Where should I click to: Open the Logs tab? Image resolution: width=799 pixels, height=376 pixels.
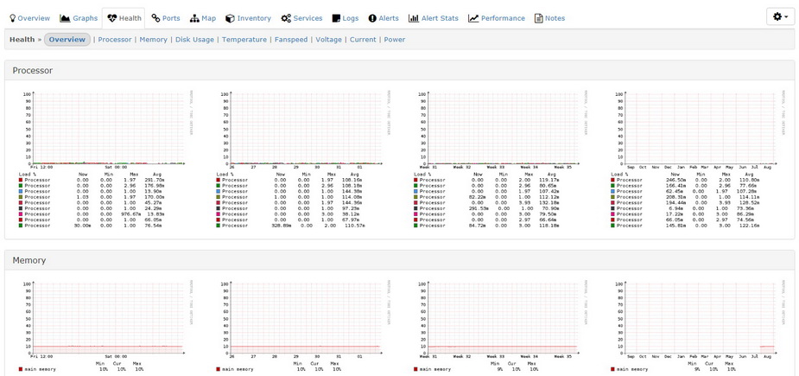[x=346, y=18]
